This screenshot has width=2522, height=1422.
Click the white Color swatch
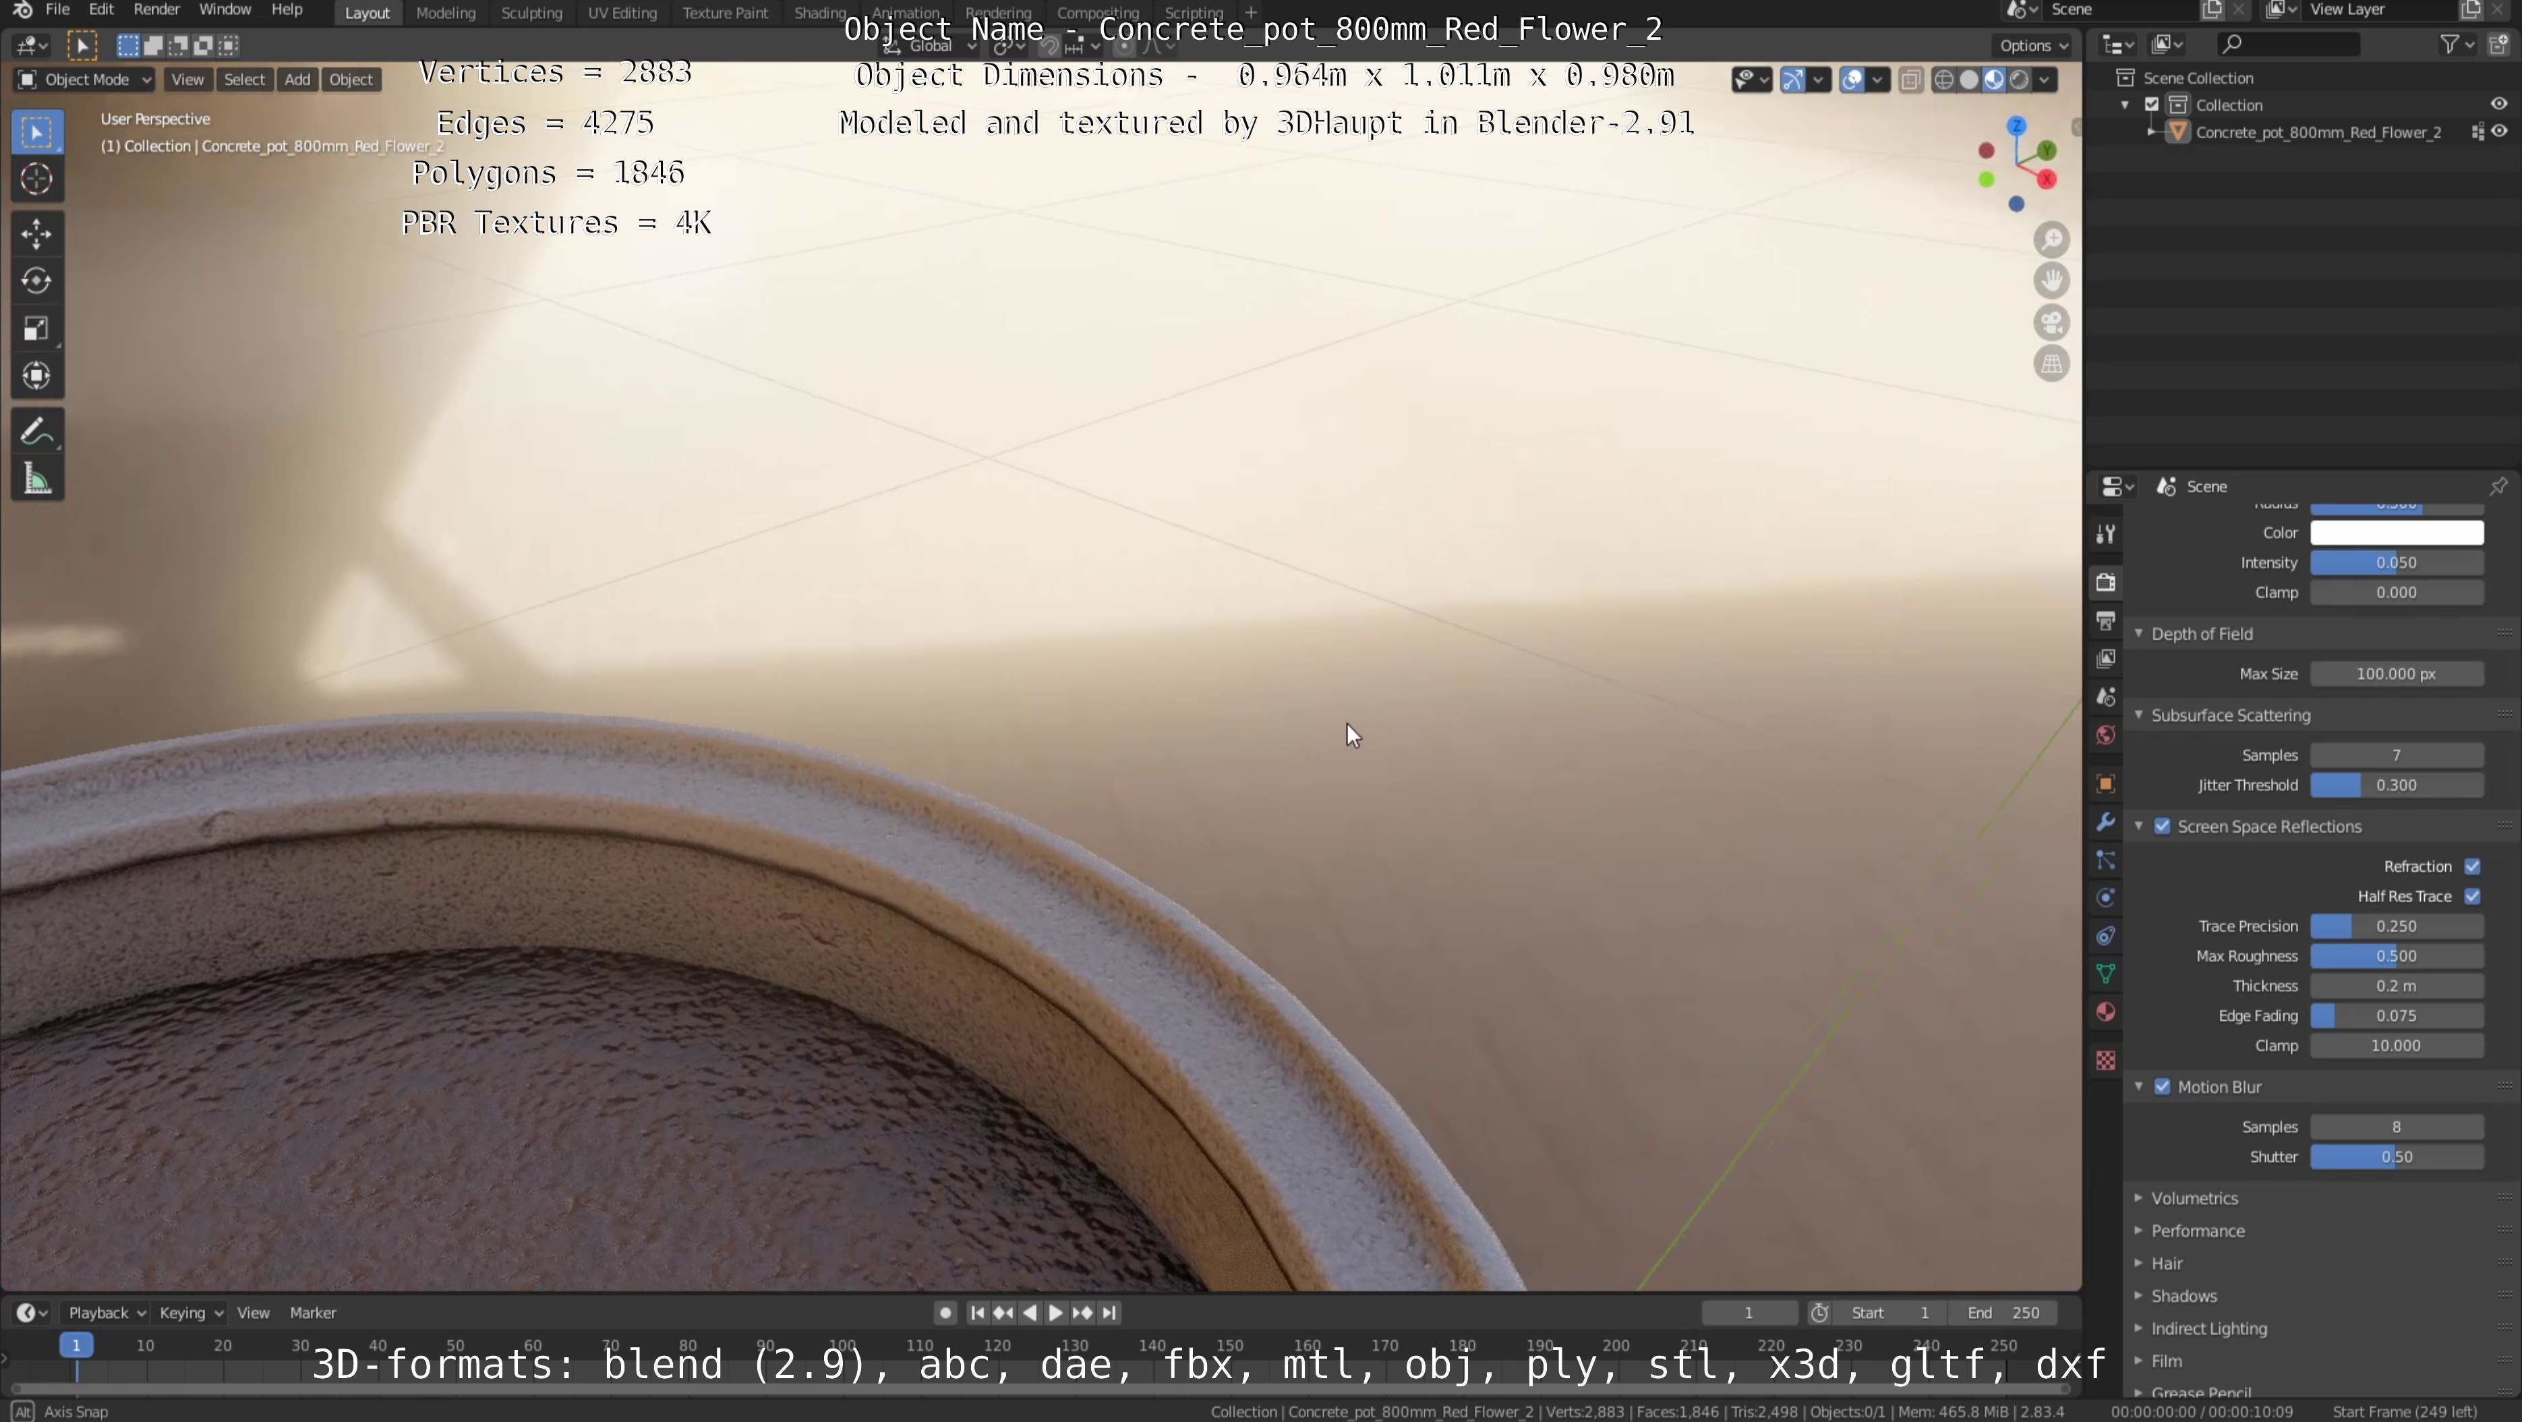(2396, 533)
